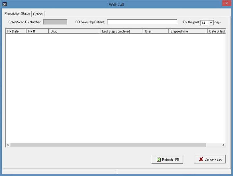Click the Select by Patient text box
Image resolution: width=233 pixels, height=176 pixels.
[x=142, y=22]
